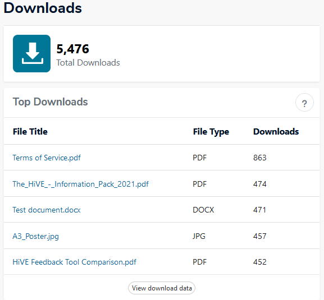The width and height of the screenshot is (324, 300).
Task: Click the DOCX file type cell
Action: click(203, 210)
